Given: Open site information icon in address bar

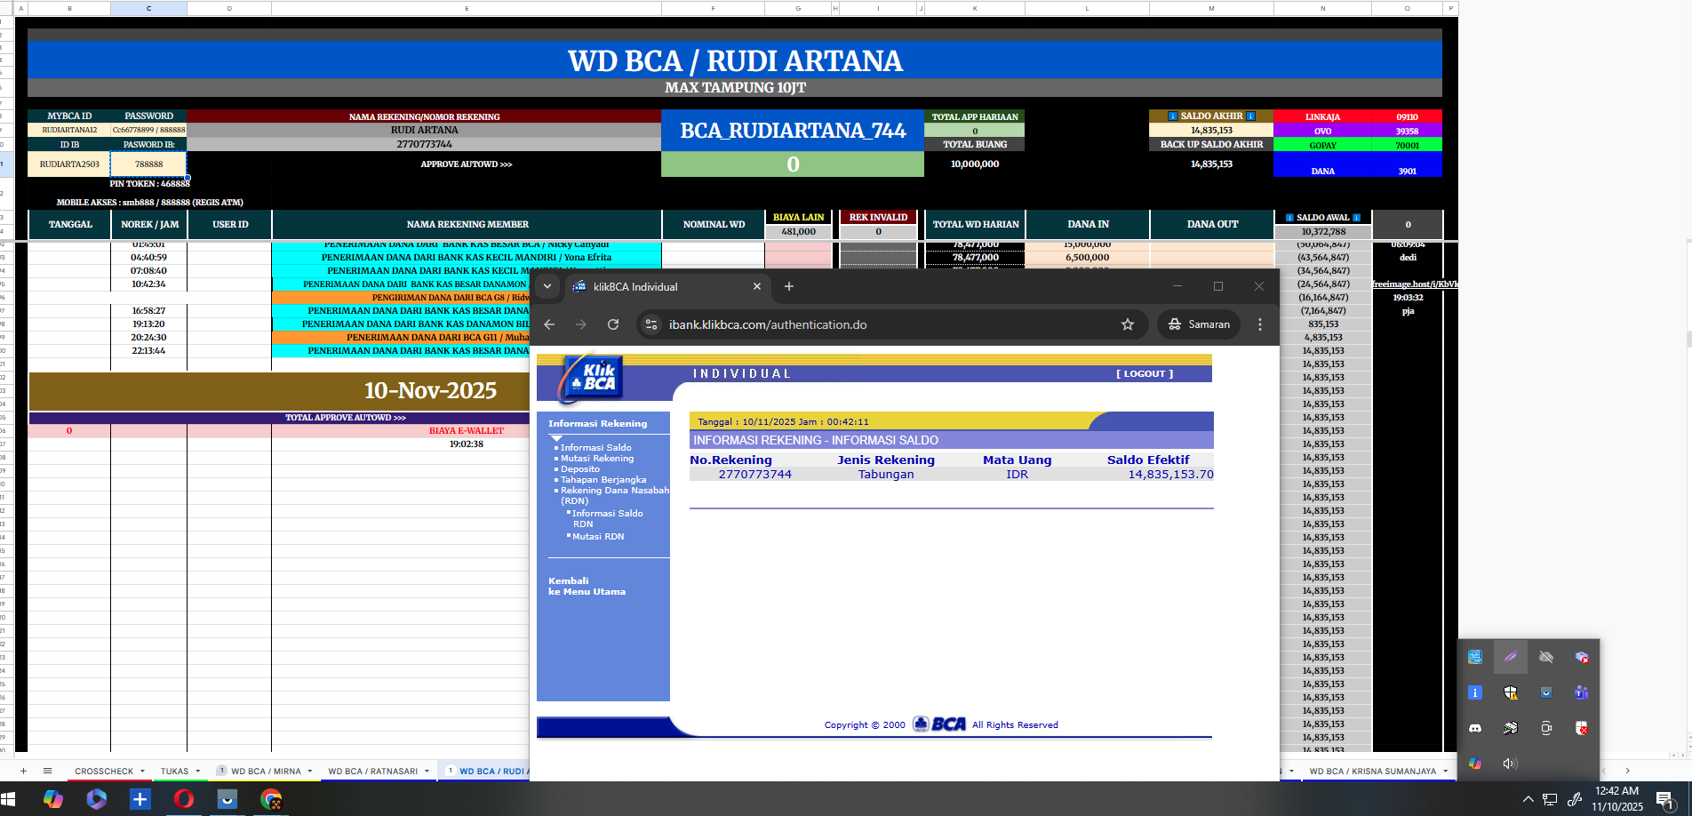Looking at the screenshot, I should [651, 324].
